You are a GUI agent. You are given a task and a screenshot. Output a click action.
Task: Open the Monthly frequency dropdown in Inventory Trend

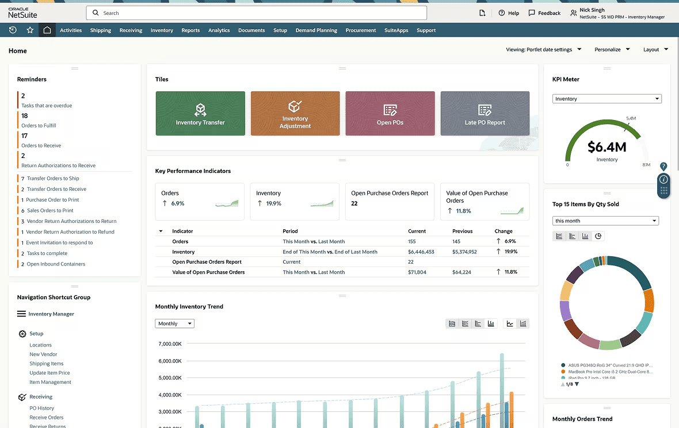pos(174,323)
